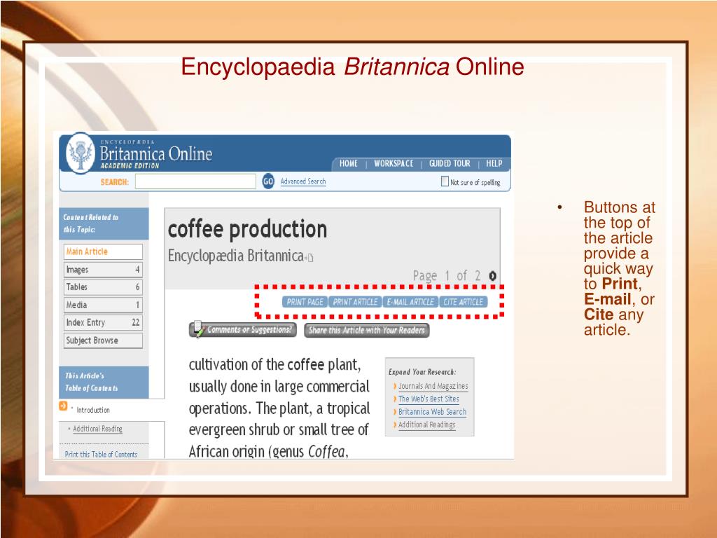Select the Images sidebar entry

[x=103, y=270]
